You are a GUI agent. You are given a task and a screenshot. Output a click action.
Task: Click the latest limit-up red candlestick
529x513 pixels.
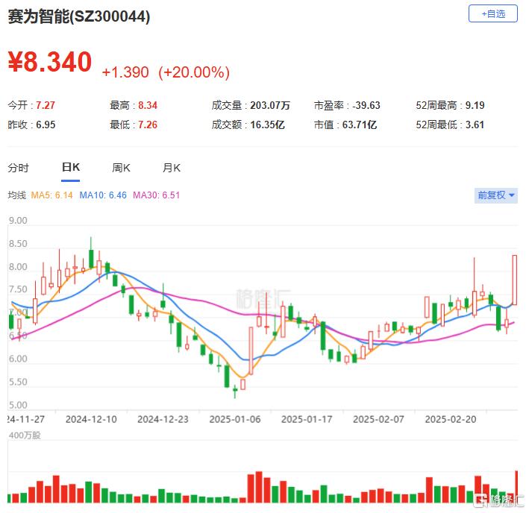(x=515, y=280)
